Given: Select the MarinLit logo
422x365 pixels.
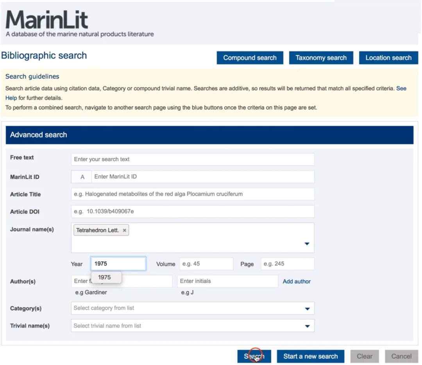Looking at the screenshot, I should [x=47, y=20].
